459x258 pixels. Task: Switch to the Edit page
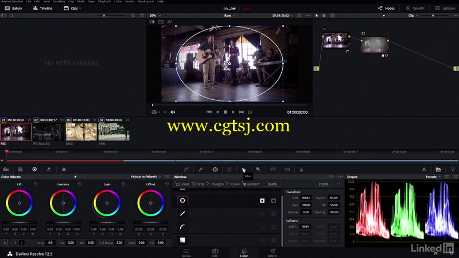pyautogui.click(x=215, y=253)
